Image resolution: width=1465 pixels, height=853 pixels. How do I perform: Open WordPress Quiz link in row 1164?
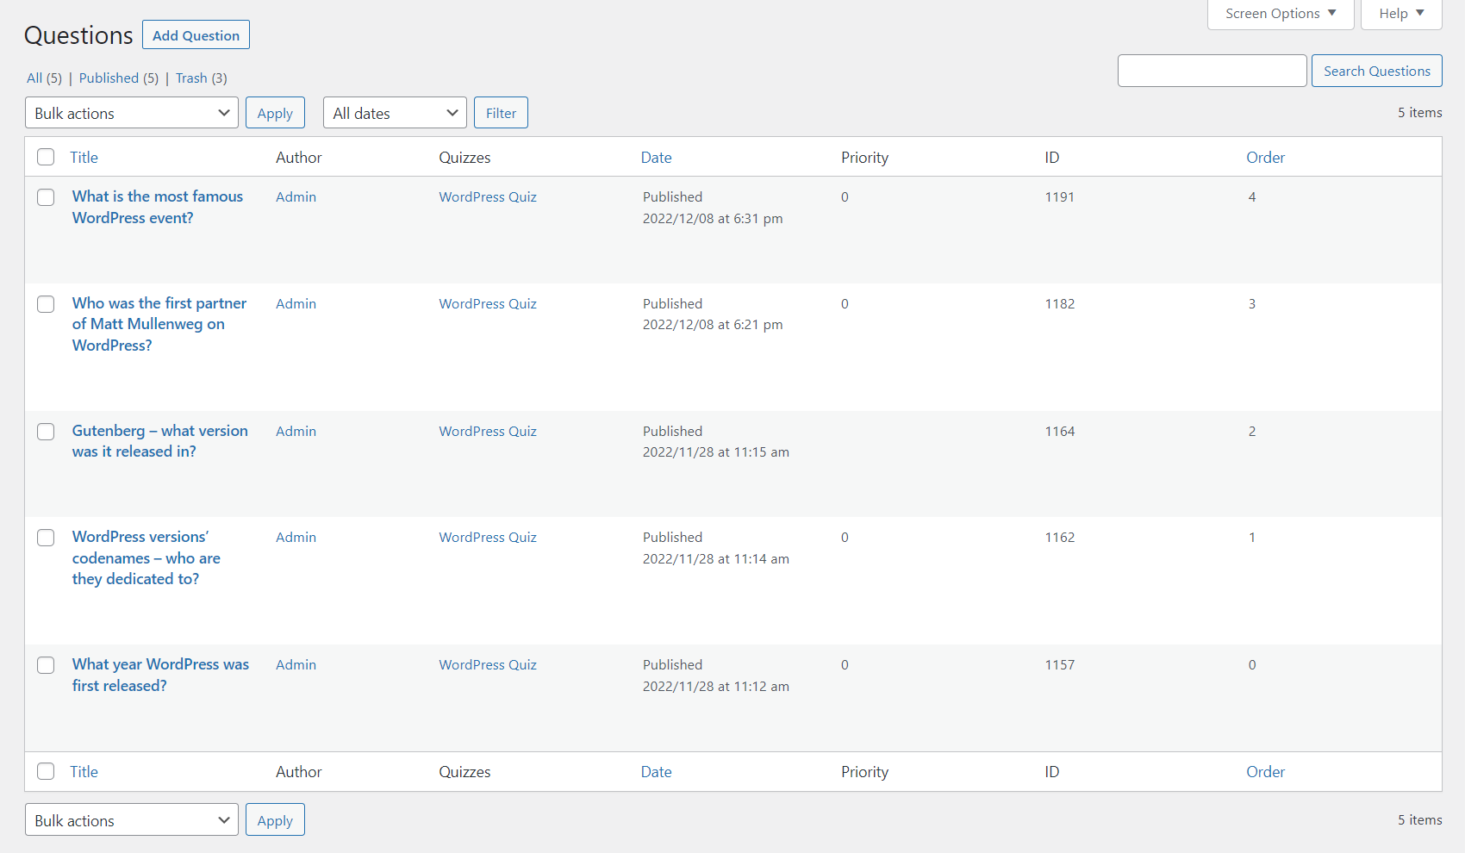click(488, 432)
